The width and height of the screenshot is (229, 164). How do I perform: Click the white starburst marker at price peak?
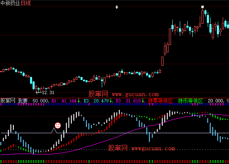coord(202,7)
